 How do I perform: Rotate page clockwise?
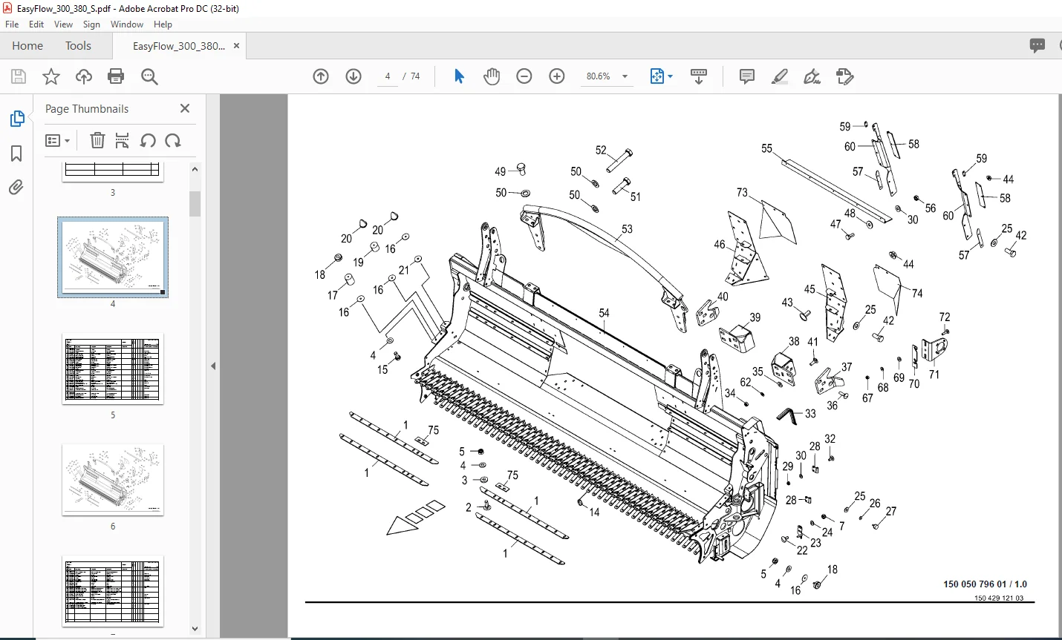(173, 140)
